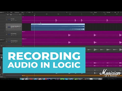Click the playhead marker in the ruler
This screenshot has height=91, width=122.
tap(34, 15)
